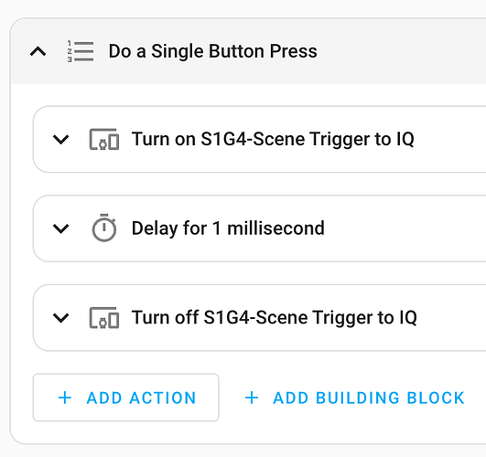Click blank area right of Turn off label
Viewport: 486px width, 457px height.
click(451, 318)
